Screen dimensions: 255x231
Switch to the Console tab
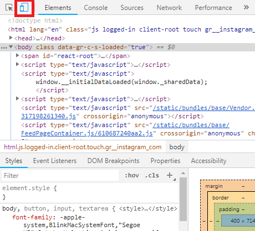click(96, 8)
